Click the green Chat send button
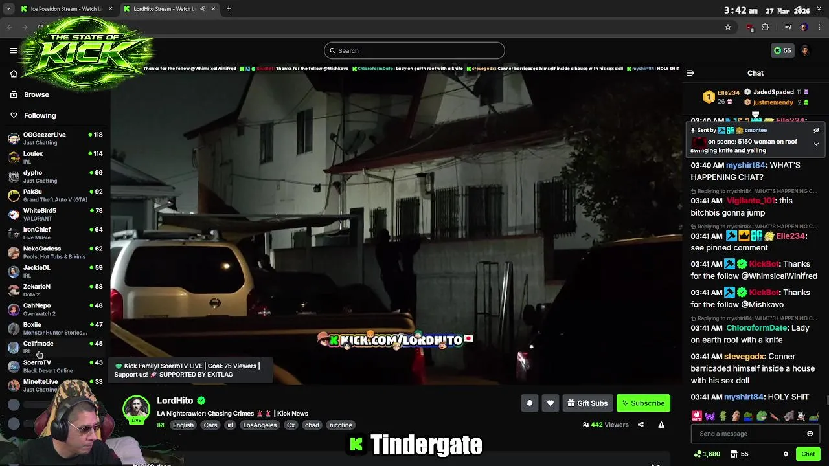 (x=808, y=454)
